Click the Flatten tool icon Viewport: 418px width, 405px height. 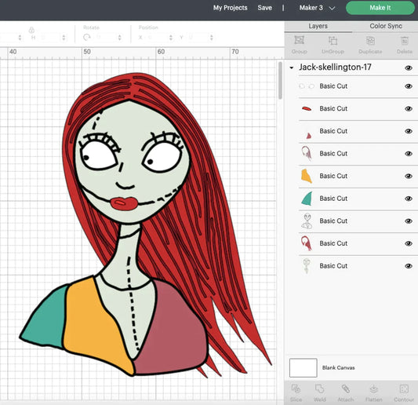pos(374,389)
